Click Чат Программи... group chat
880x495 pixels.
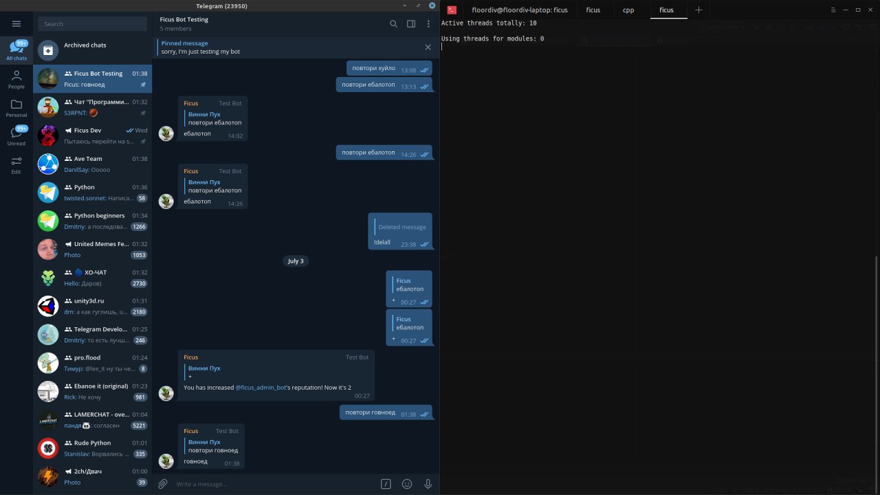click(x=93, y=107)
